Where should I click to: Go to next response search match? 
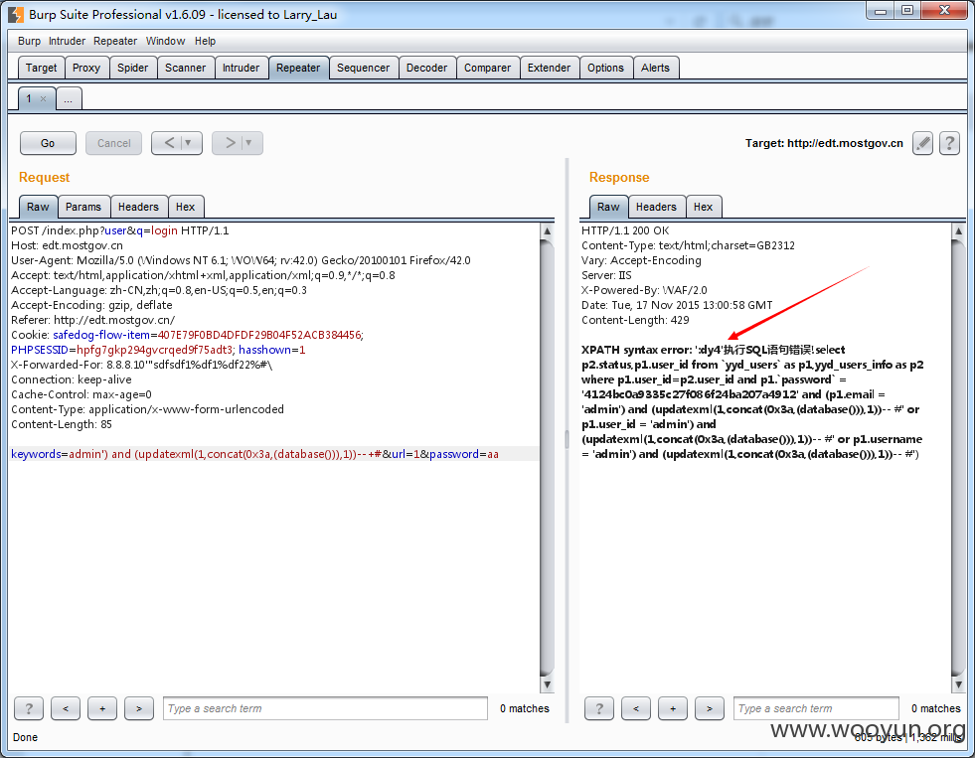(x=709, y=708)
